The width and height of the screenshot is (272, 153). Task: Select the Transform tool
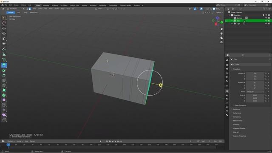point(4,43)
